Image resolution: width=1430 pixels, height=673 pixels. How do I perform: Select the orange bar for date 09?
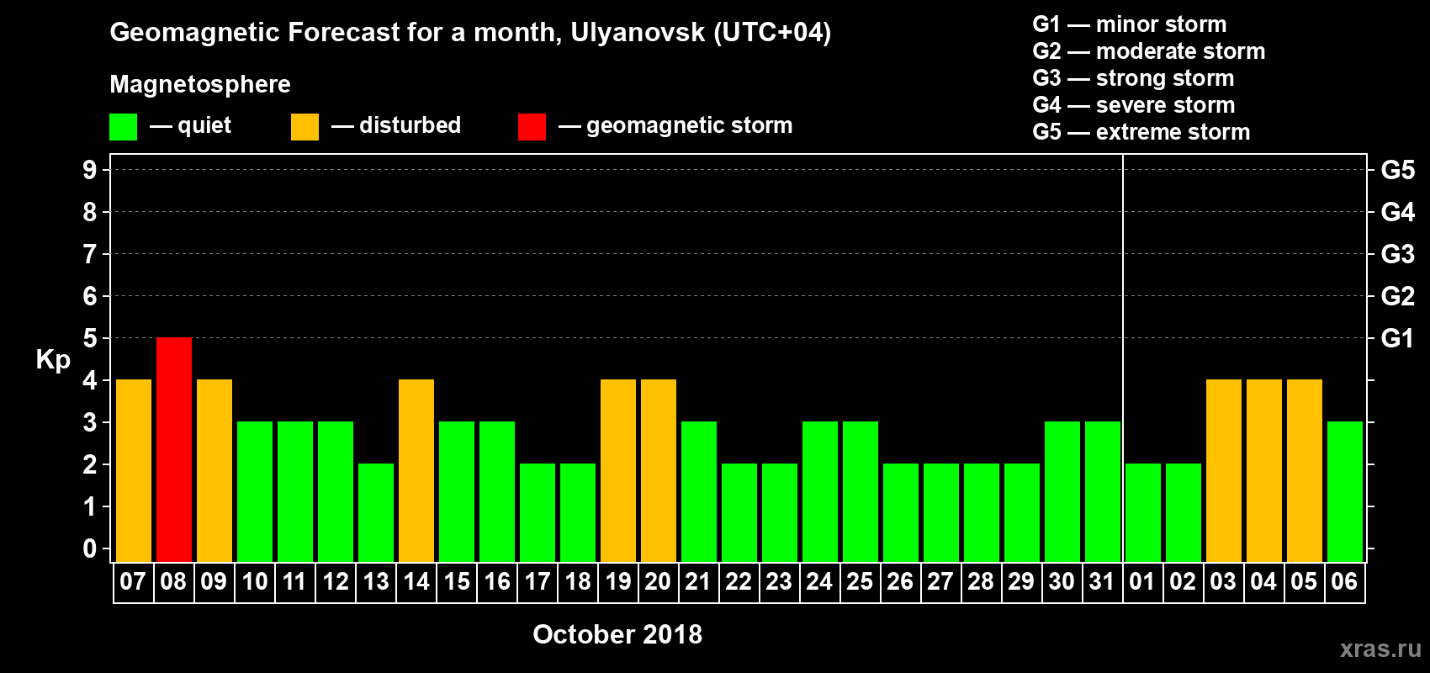pos(214,470)
